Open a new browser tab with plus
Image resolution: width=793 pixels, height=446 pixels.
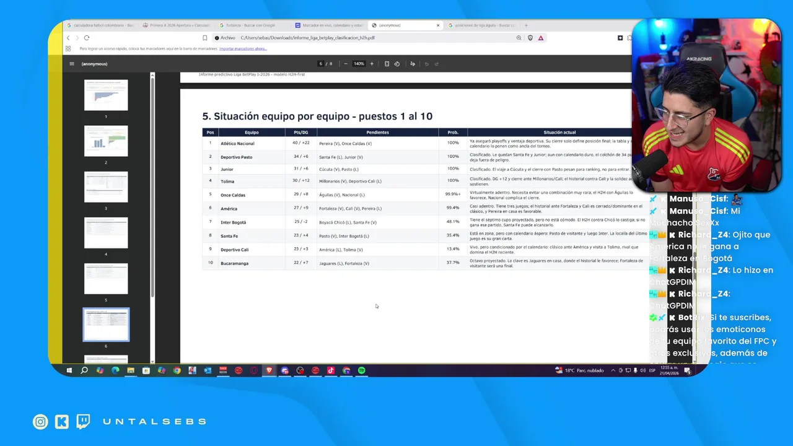click(x=526, y=25)
